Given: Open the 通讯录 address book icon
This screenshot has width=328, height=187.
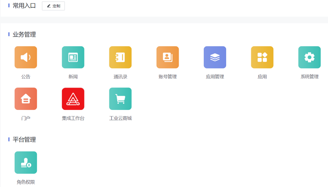Looking at the screenshot, I should pyautogui.click(x=120, y=57).
